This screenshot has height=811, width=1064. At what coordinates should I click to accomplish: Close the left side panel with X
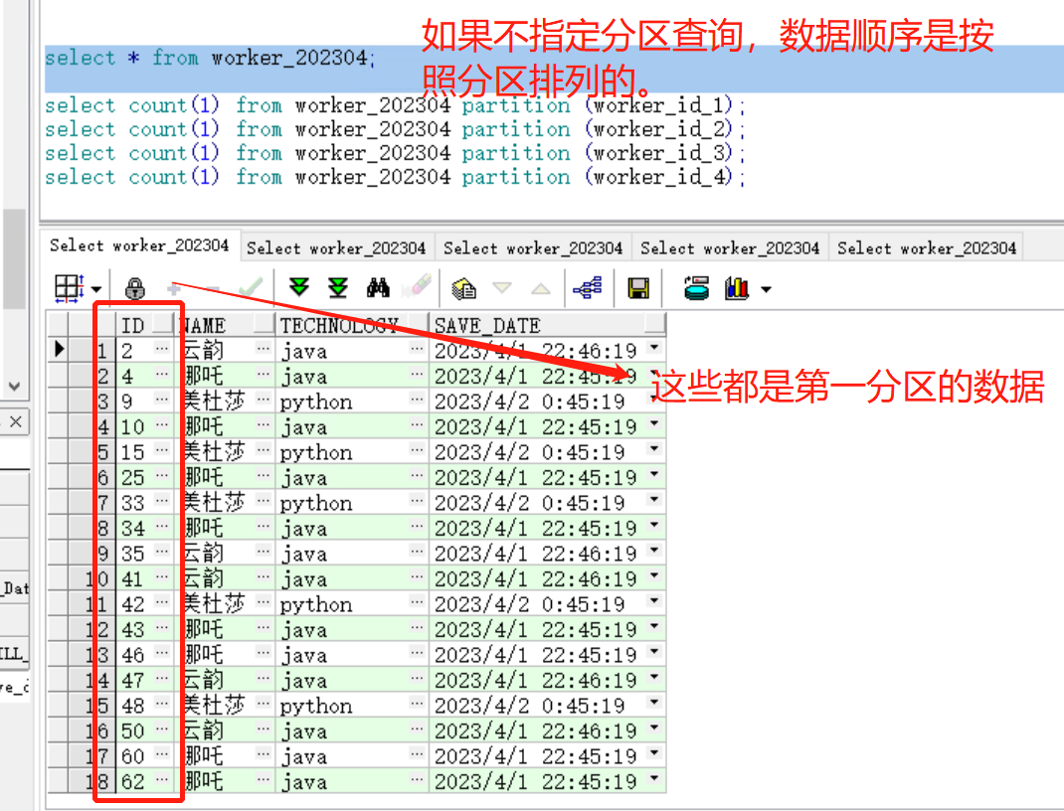[16, 421]
